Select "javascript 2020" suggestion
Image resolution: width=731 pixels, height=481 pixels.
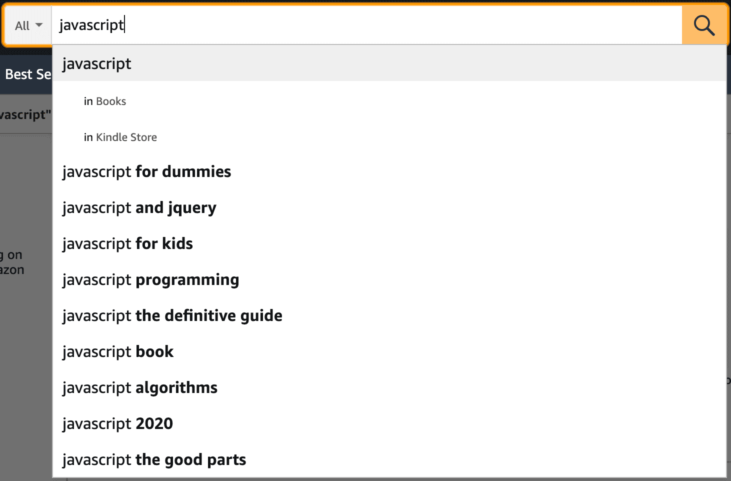[389, 423]
